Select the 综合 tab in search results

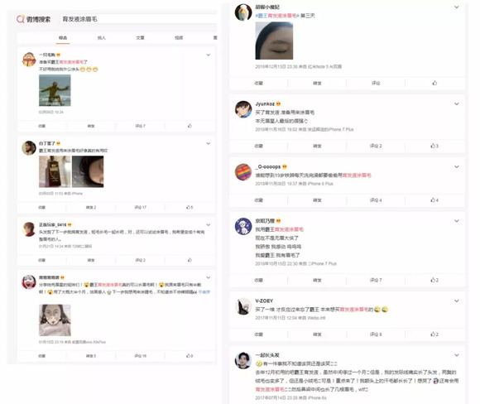pyautogui.click(x=63, y=38)
